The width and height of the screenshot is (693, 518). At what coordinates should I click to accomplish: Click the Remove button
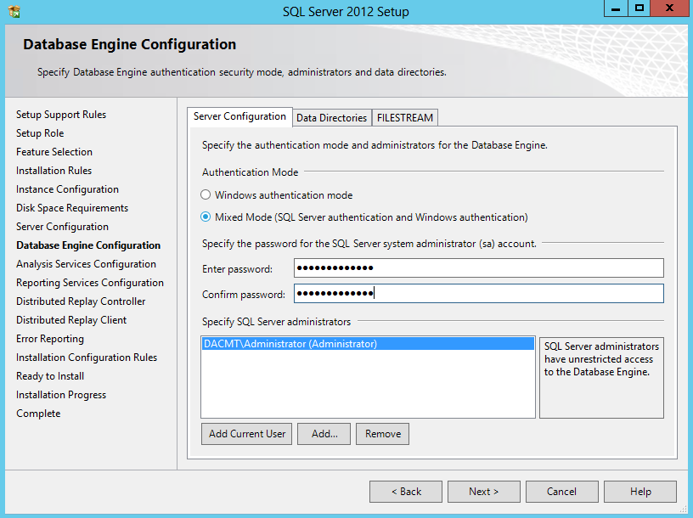[x=383, y=434]
